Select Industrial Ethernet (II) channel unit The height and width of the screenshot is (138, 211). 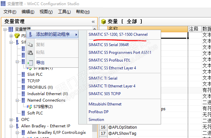(48, 94)
